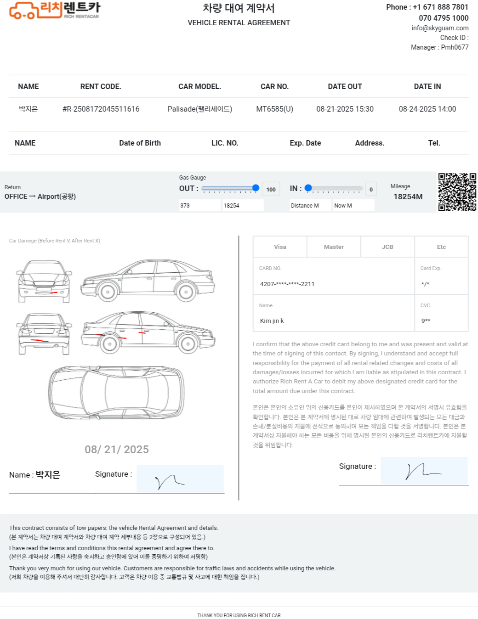Click the lower side view car diagram
Screen dimensions: 478x619
coord(148,332)
